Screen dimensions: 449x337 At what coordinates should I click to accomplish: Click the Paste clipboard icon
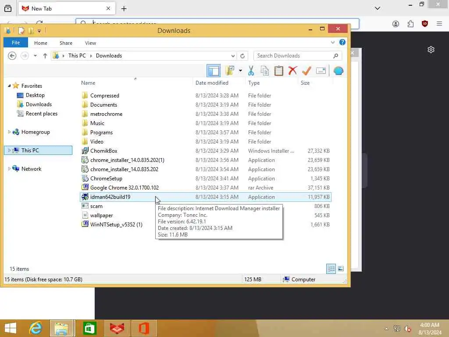coord(278,71)
